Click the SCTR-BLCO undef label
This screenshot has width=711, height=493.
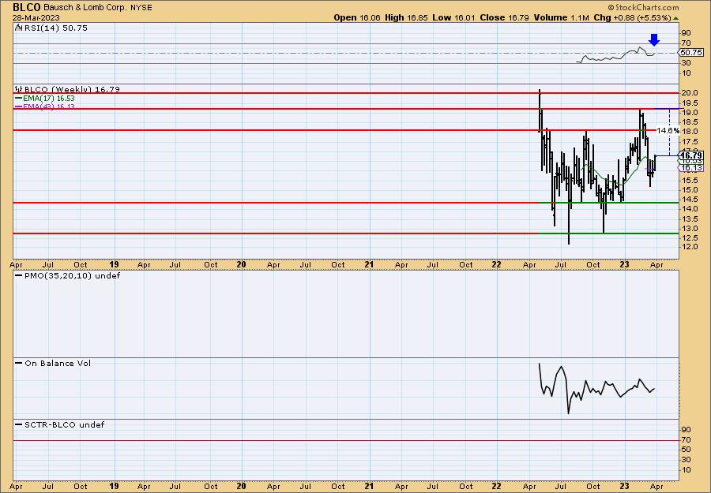tap(60, 424)
